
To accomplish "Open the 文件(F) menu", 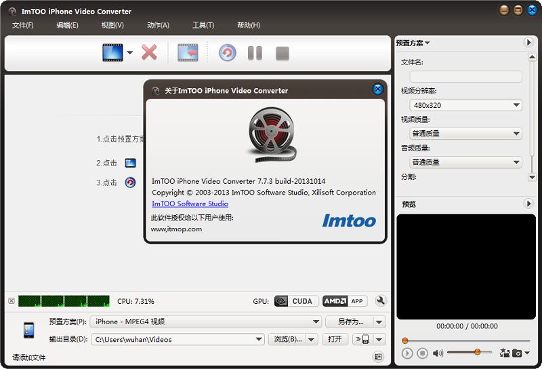I will 23,25.
